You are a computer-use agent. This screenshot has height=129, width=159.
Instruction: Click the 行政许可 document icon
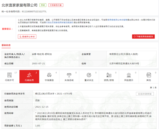10,75
